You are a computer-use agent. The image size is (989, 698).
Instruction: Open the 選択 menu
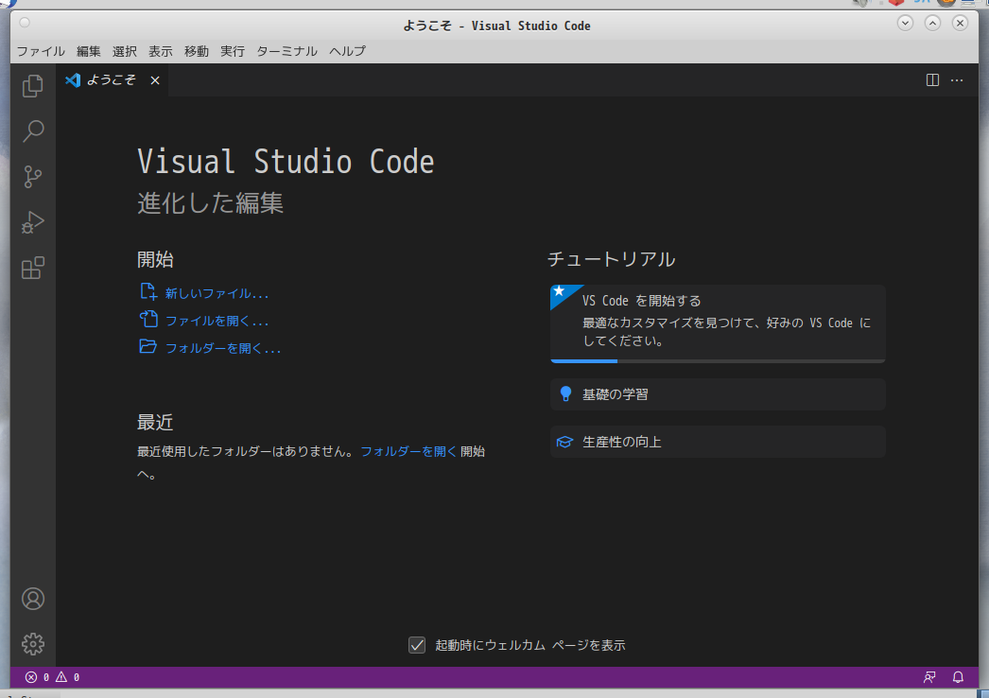point(124,51)
